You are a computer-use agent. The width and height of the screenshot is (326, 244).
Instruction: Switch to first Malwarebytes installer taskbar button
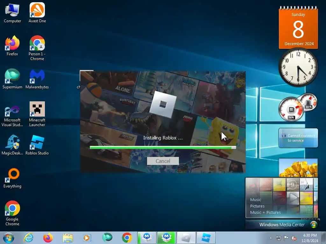coord(147,238)
